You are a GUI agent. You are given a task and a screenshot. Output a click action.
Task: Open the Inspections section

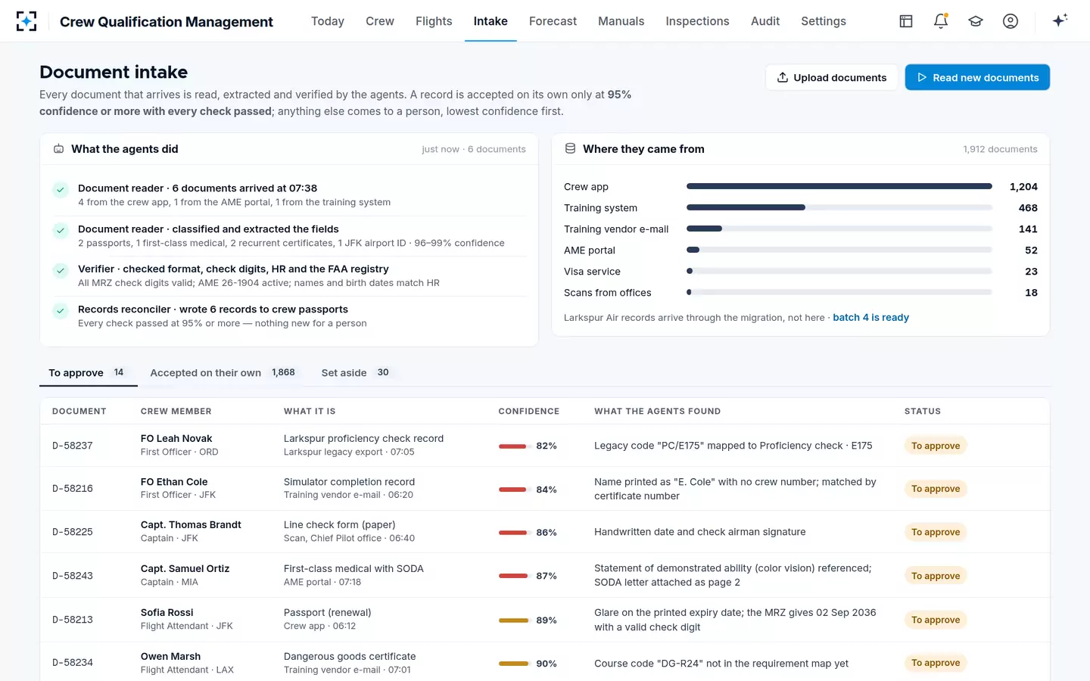click(x=698, y=21)
